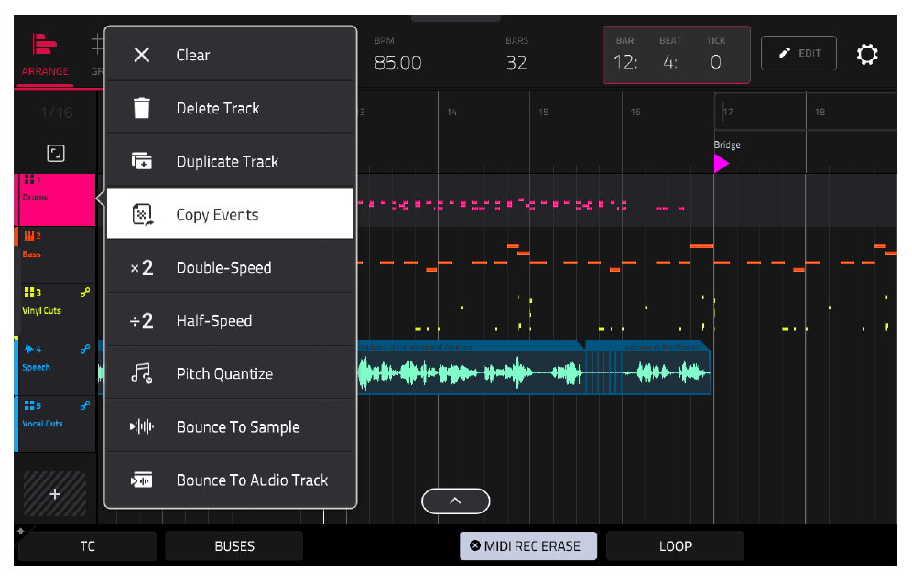Choose Bounce To Audio Track
The width and height of the screenshot is (912, 582).
(x=231, y=480)
